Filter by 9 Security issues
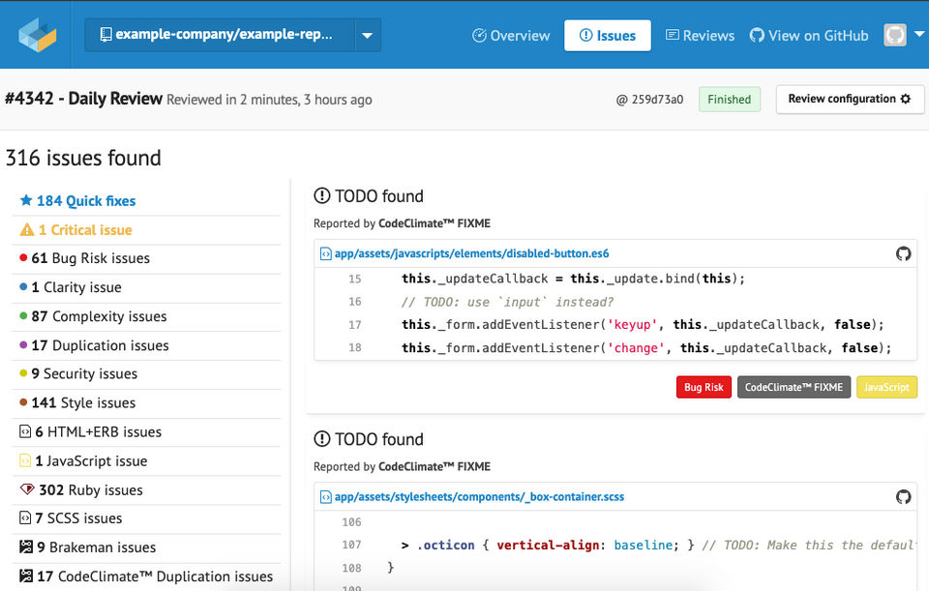The image size is (929, 591). point(78,373)
